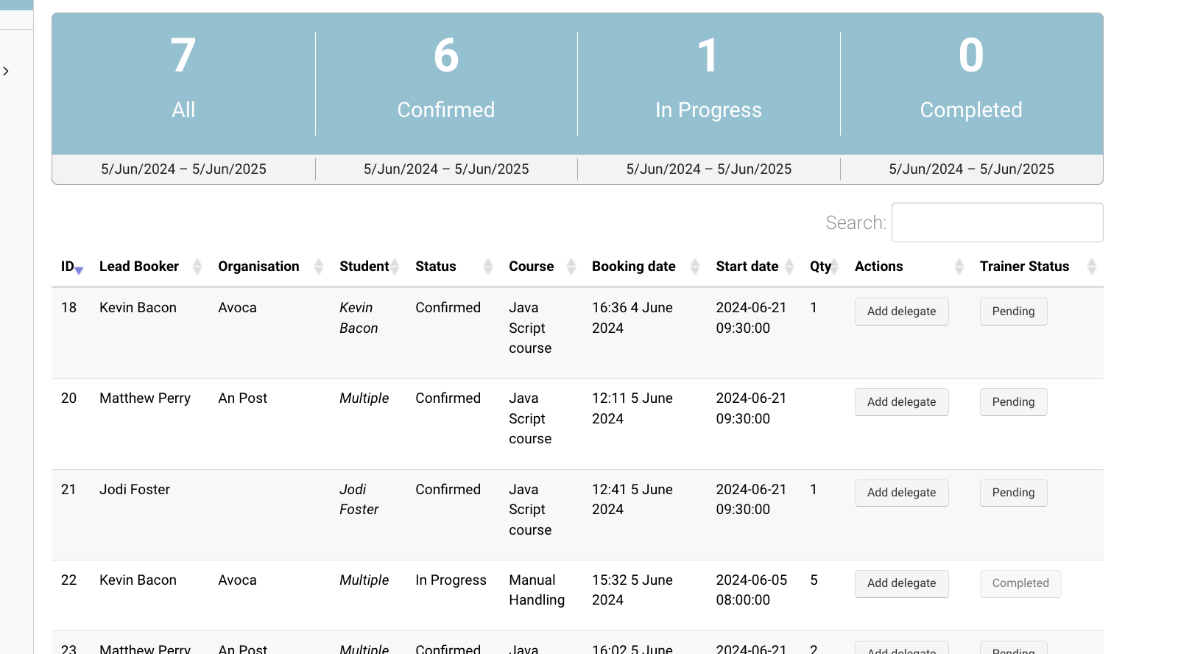This screenshot has width=1178, height=654.
Task: Sort by Status column arrows
Action: tap(487, 267)
